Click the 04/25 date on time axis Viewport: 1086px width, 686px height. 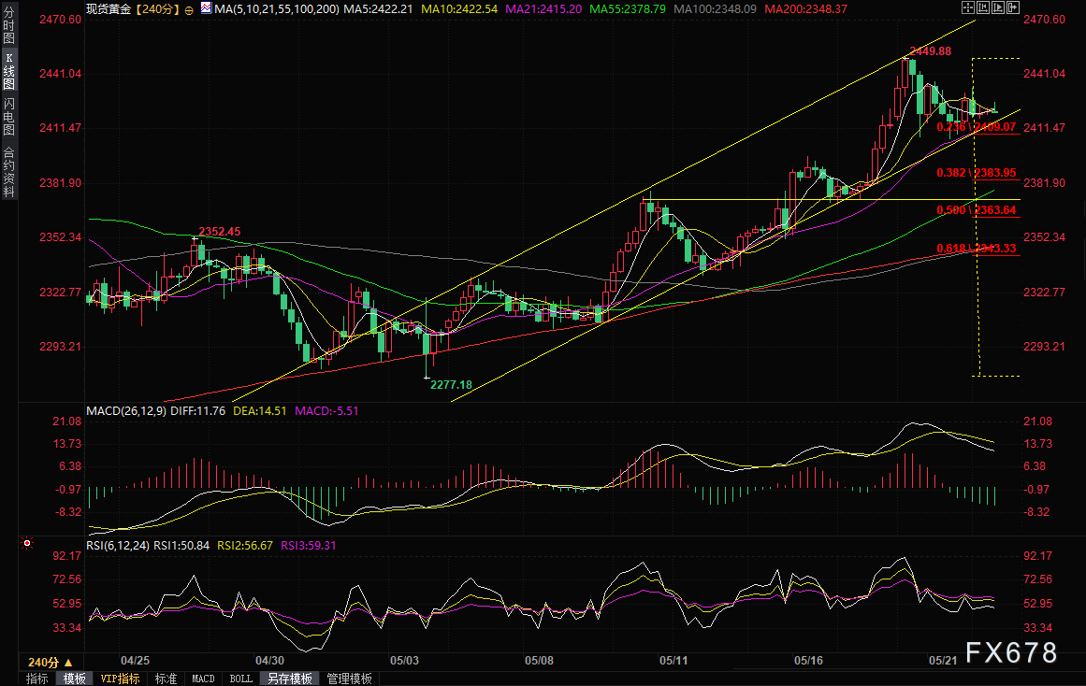tap(135, 661)
